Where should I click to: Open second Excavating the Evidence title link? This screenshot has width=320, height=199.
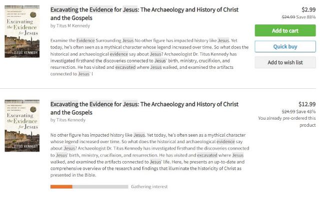(x=144, y=108)
